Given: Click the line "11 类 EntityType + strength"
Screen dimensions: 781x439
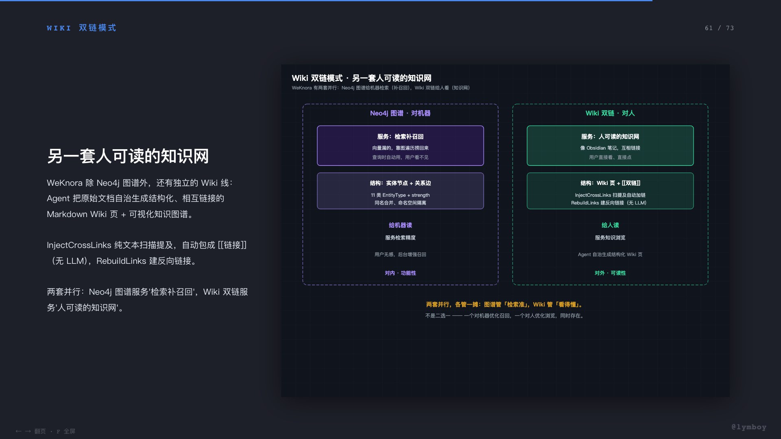Looking at the screenshot, I should (x=400, y=195).
